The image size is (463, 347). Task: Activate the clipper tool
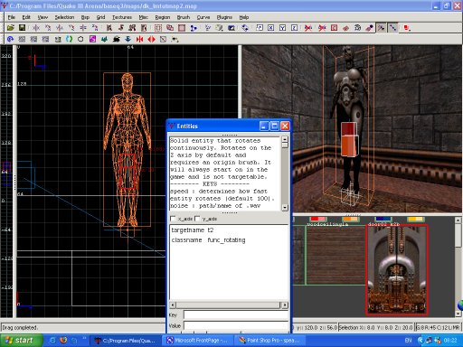pyautogui.click(x=194, y=28)
